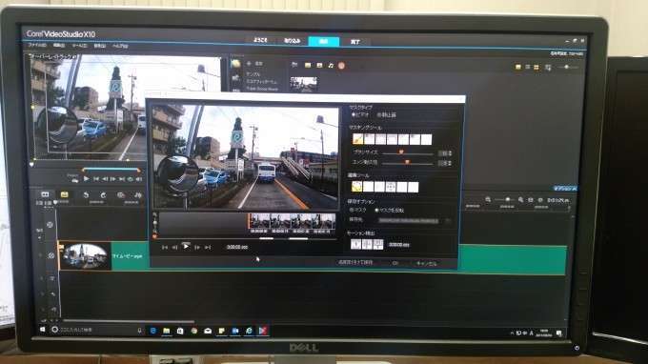Viewport: 648px width, 364px height.
Task: Open the sound mixer icon on timeline toolbar
Action: tap(137, 195)
